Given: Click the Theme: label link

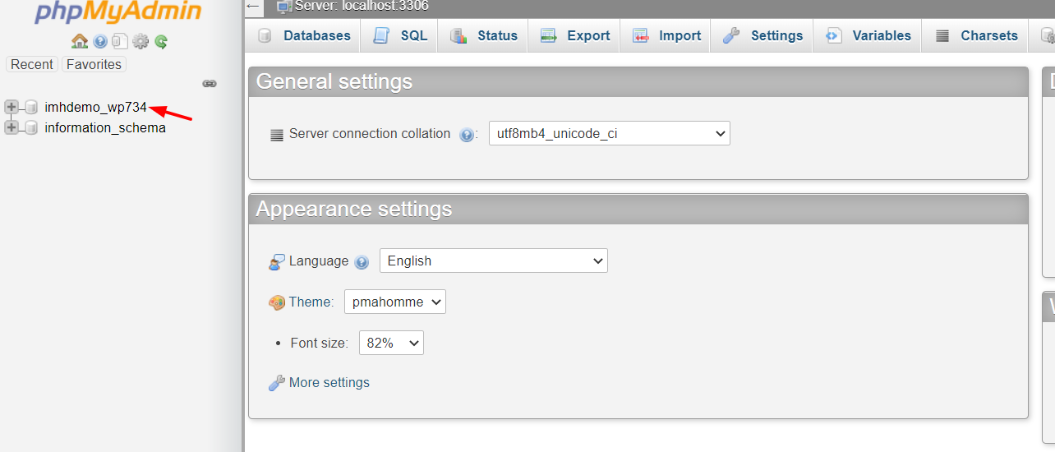Looking at the screenshot, I should pos(311,302).
